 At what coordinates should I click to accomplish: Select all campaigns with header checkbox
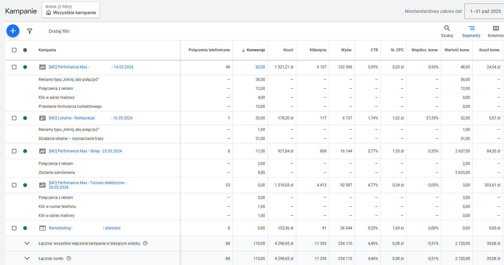tap(14, 50)
